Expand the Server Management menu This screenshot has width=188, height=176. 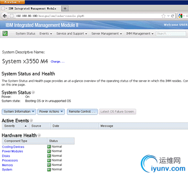click(106, 33)
